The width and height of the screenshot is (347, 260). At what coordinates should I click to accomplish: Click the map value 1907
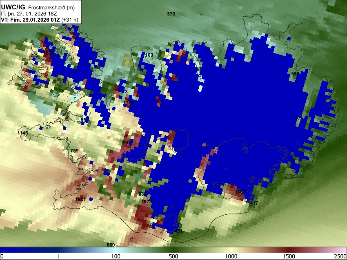pos(127,143)
